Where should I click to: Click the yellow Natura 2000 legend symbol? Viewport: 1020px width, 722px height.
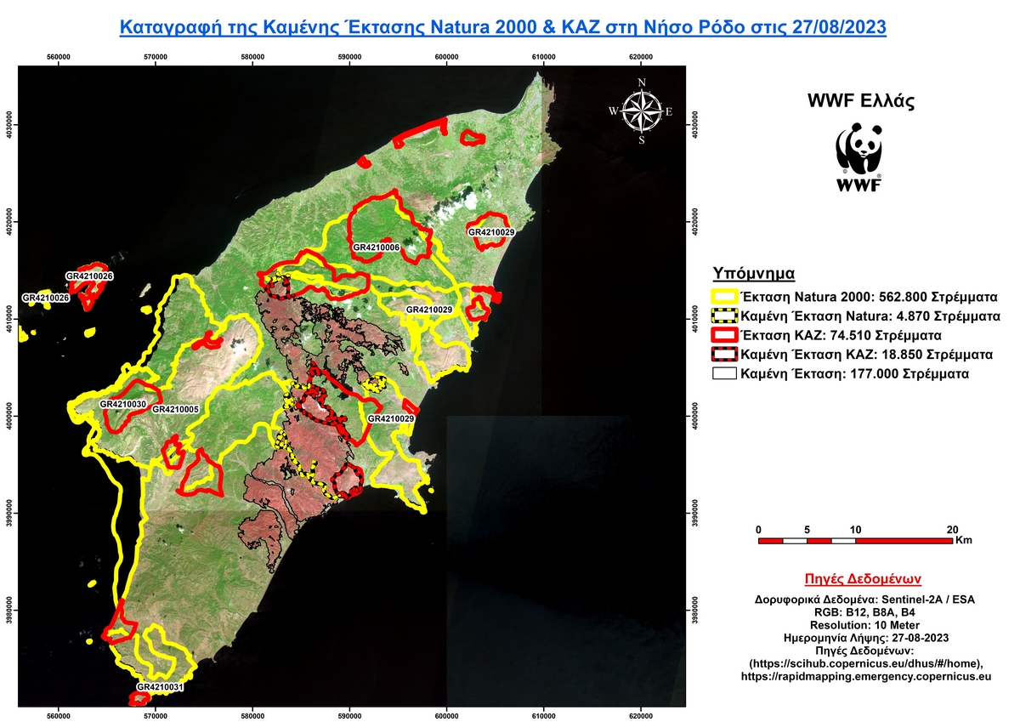723,297
